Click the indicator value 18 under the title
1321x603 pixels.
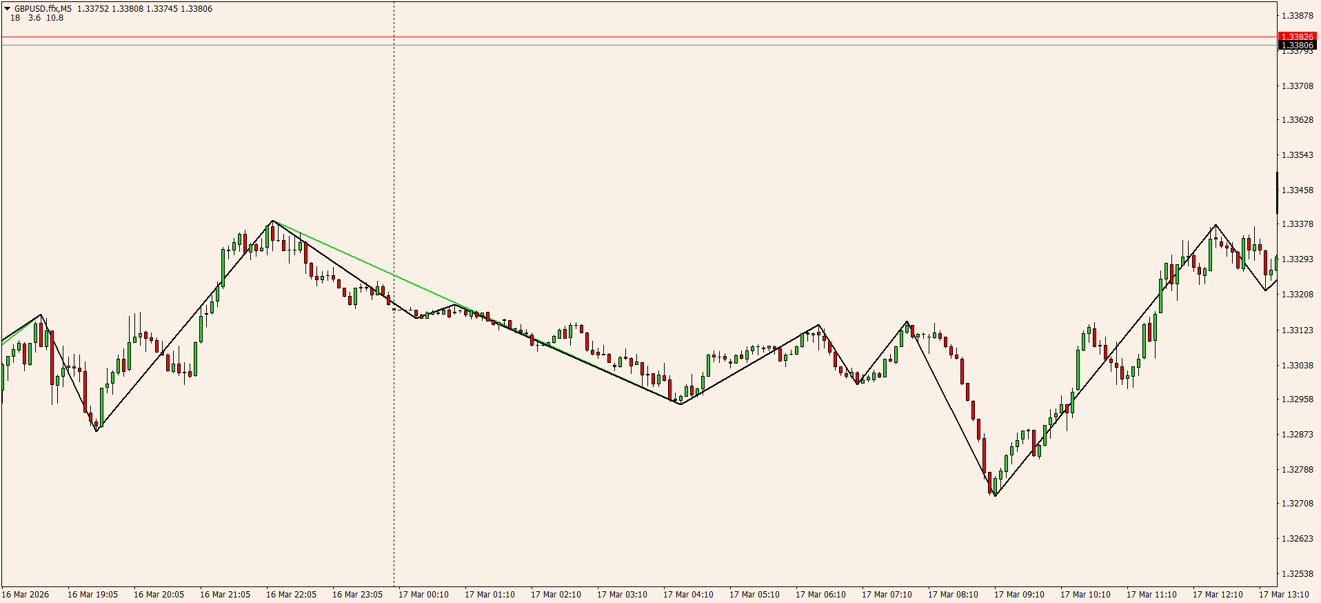(x=15, y=18)
